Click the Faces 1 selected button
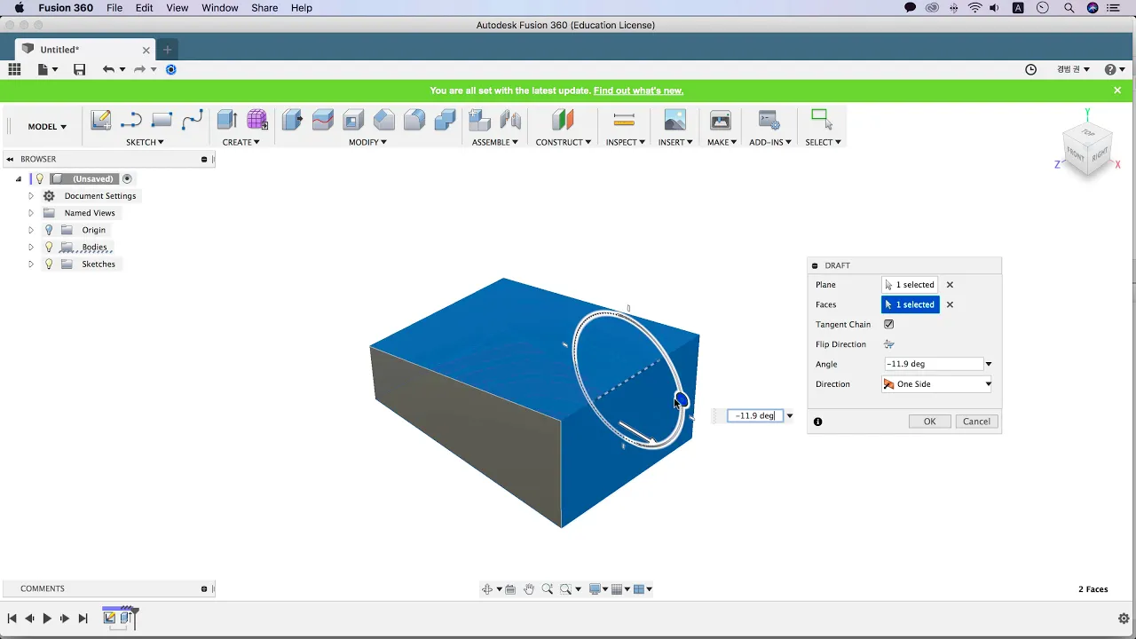The height and width of the screenshot is (639, 1136). click(911, 304)
